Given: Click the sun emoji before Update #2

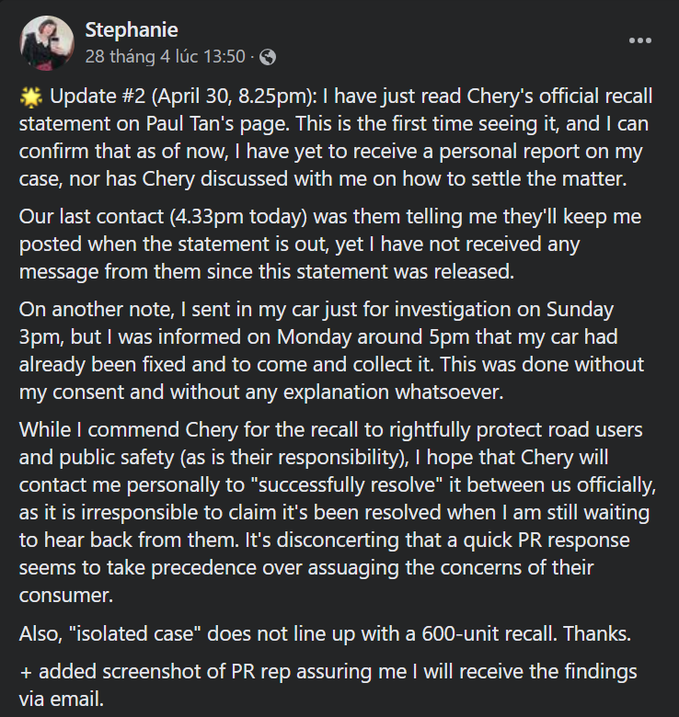Looking at the screenshot, I should tap(30, 97).
